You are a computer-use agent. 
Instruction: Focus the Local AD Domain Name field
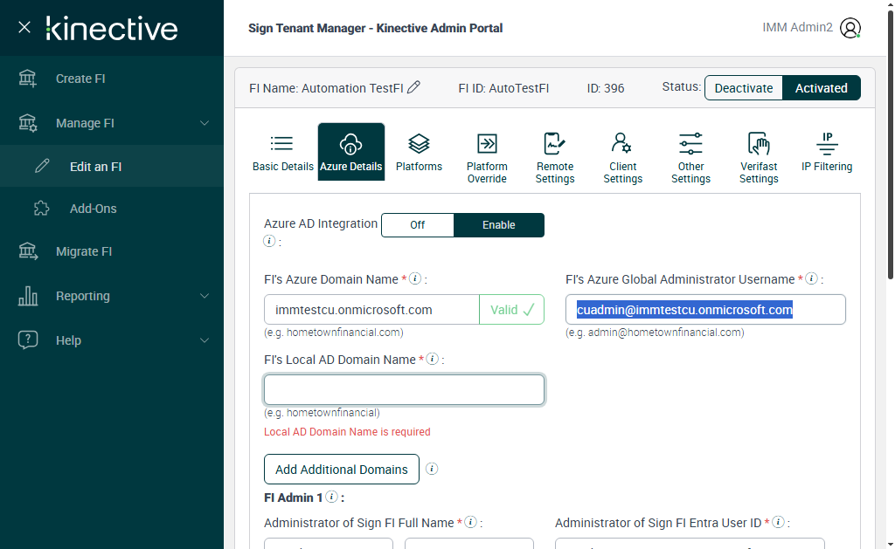tap(404, 390)
